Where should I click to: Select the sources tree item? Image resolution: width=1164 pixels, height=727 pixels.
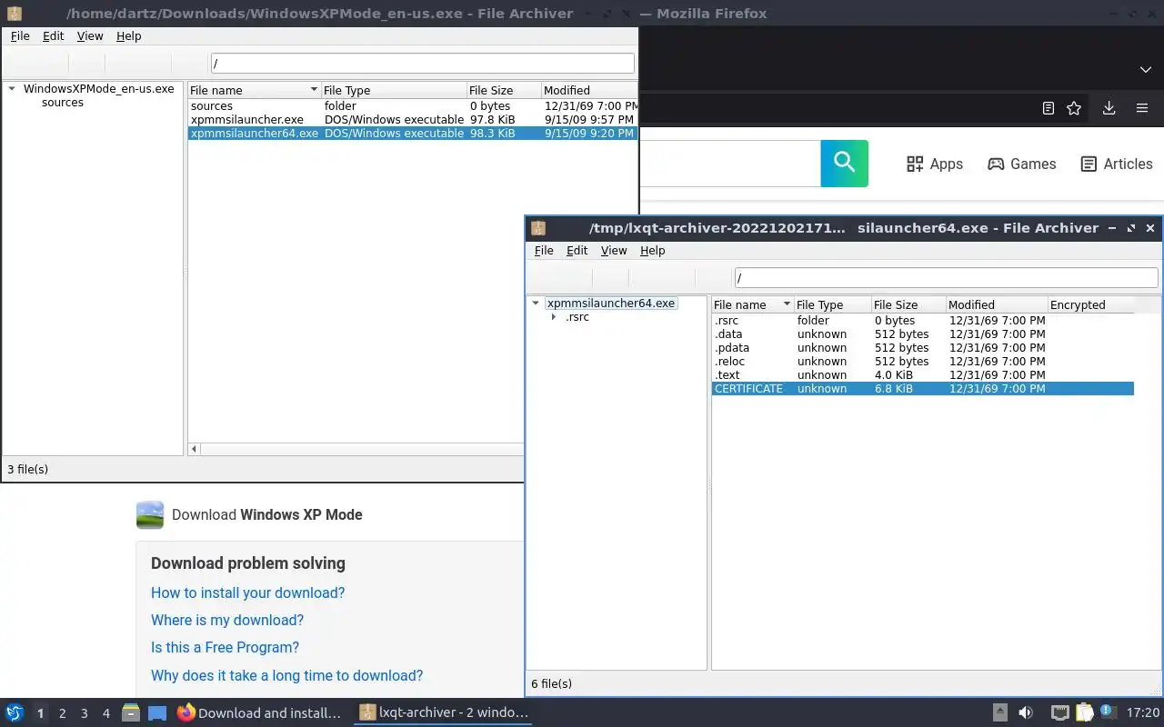pos(62,103)
